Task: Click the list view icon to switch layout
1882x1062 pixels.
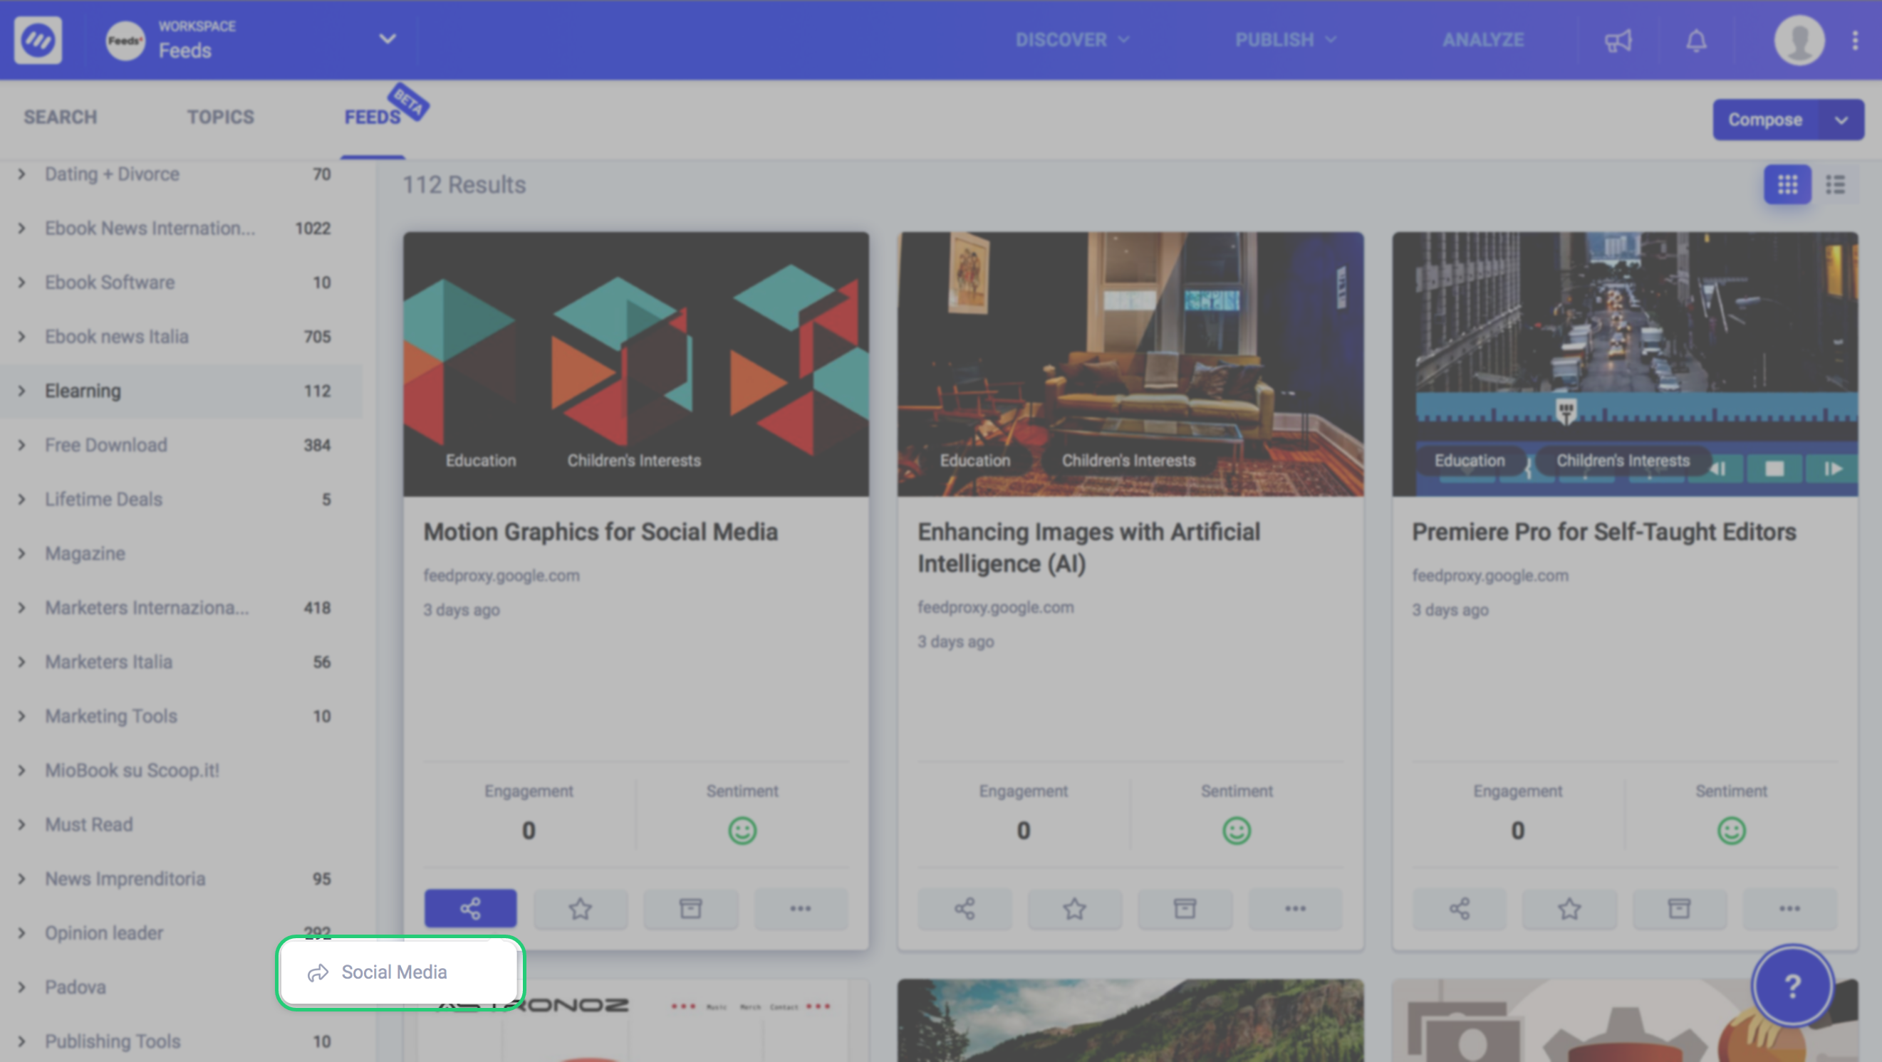Action: 1836,184
